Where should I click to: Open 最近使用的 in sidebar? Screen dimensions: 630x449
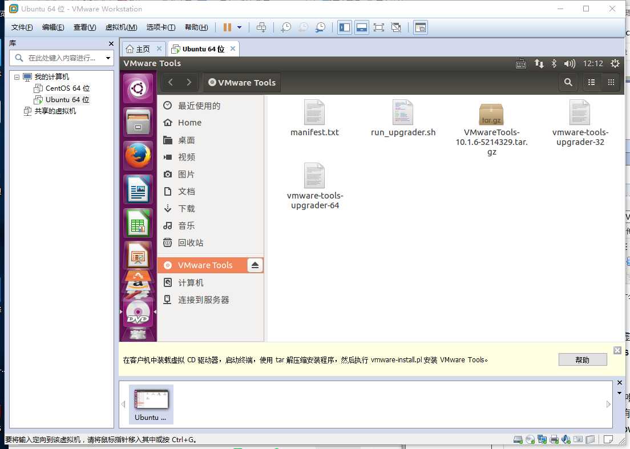click(x=211, y=106)
